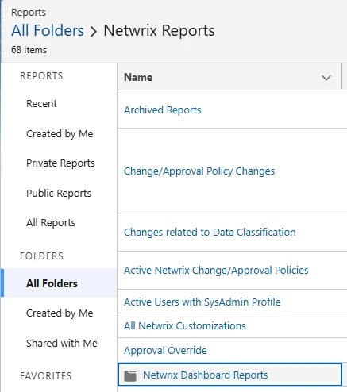Open Active Netwrix Change/Approval Policies report
The width and height of the screenshot is (347, 392).
click(216, 271)
